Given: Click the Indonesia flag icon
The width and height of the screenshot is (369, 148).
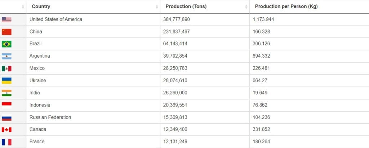Looking at the screenshot, I should [6, 105].
